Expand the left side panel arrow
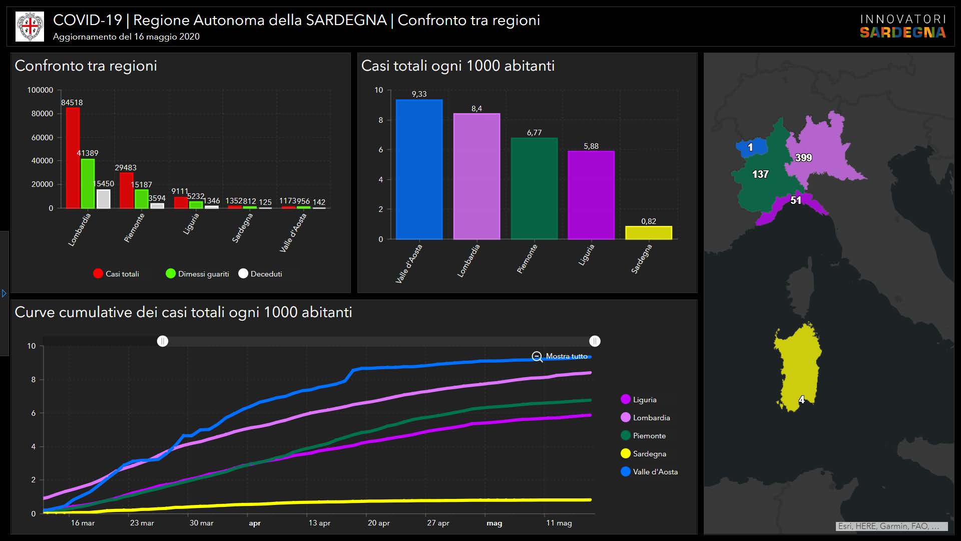The height and width of the screenshot is (541, 961). click(x=4, y=293)
